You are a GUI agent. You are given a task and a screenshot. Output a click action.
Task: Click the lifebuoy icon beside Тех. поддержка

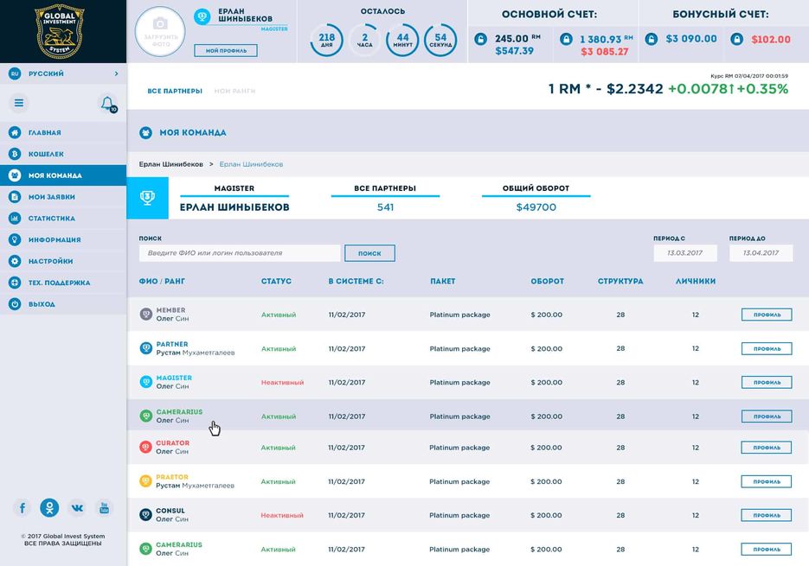click(x=15, y=283)
